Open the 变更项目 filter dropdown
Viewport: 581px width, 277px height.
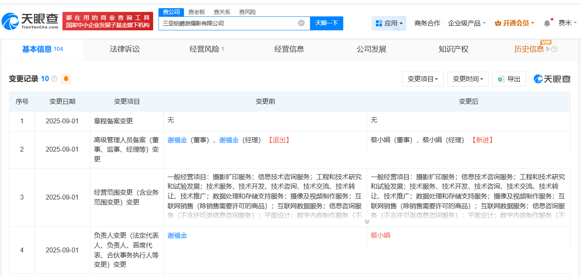(x=422, y=79)
